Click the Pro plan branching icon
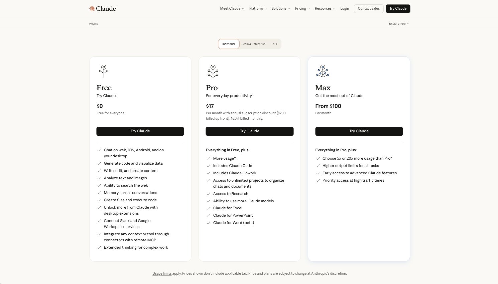The image size is (498, 284). click(x=213, y=71)
